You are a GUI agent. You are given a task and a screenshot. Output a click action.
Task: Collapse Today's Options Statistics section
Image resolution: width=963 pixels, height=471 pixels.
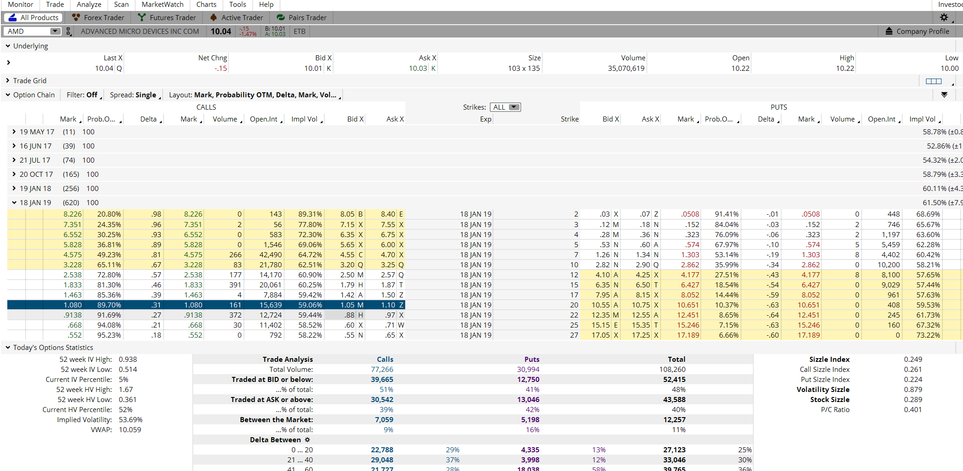click(8, 348)
